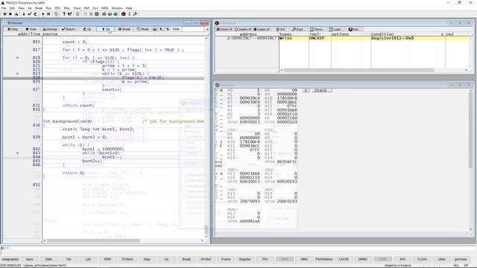Open the Edit menu
477x268 pixels.
point(12,8)
